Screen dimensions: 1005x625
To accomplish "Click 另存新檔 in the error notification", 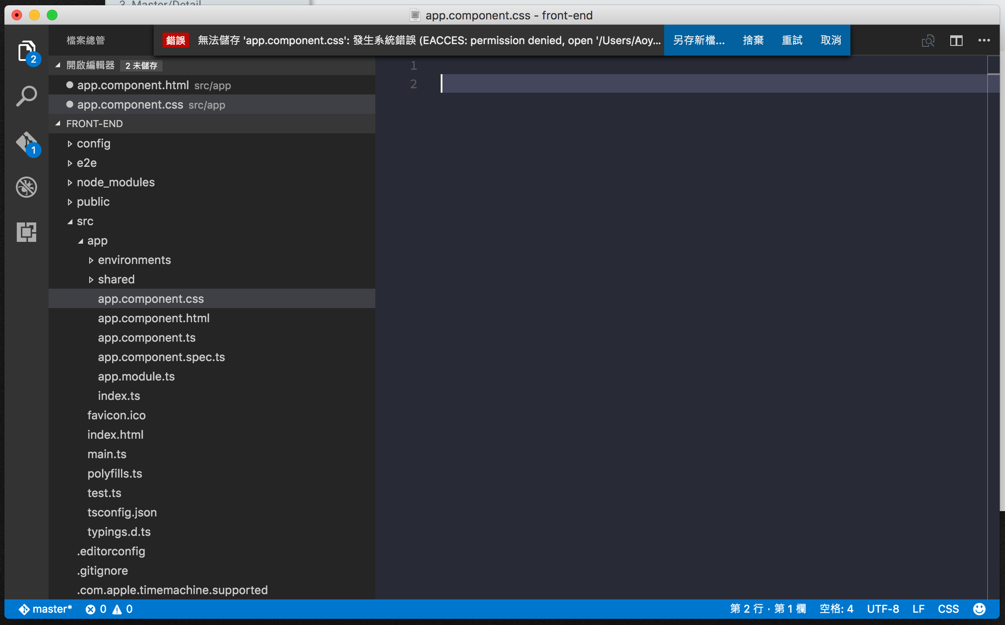I will pos(698,40).
